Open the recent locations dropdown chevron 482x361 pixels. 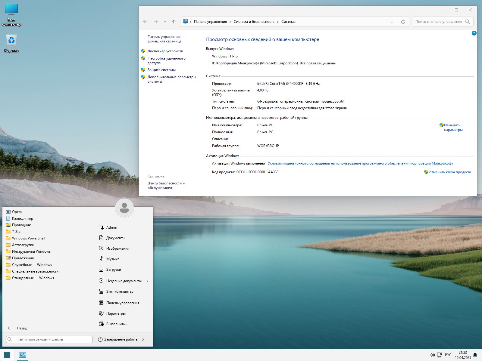click(165, 22)
